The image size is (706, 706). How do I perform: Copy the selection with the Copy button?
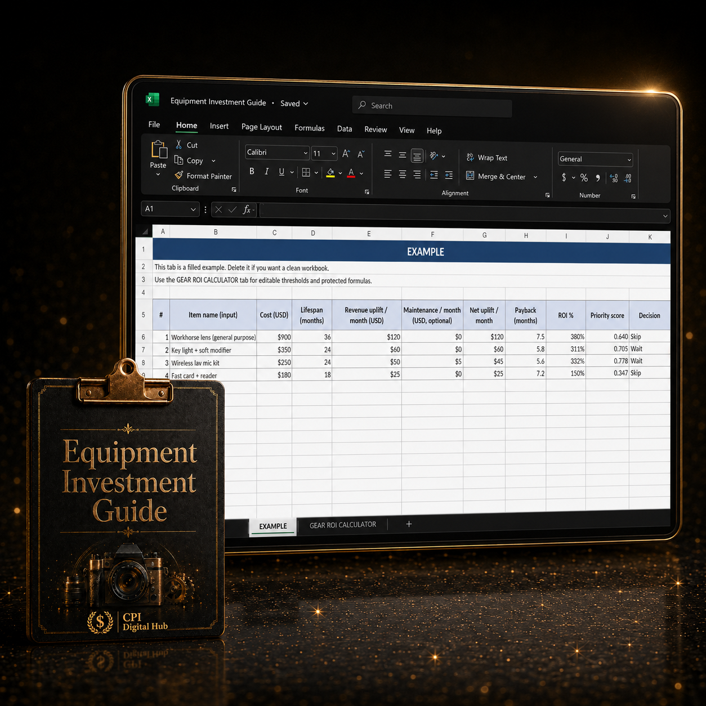point(189,160)
